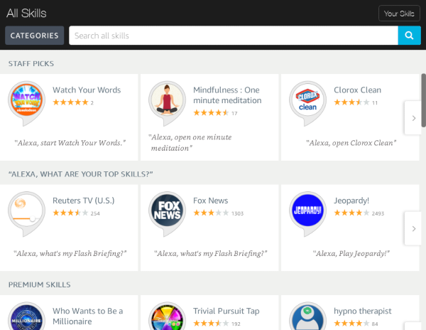Click "Alexa, start Watch Your Words." phrase
The image size is (426, 330).
tap(70, 143)
